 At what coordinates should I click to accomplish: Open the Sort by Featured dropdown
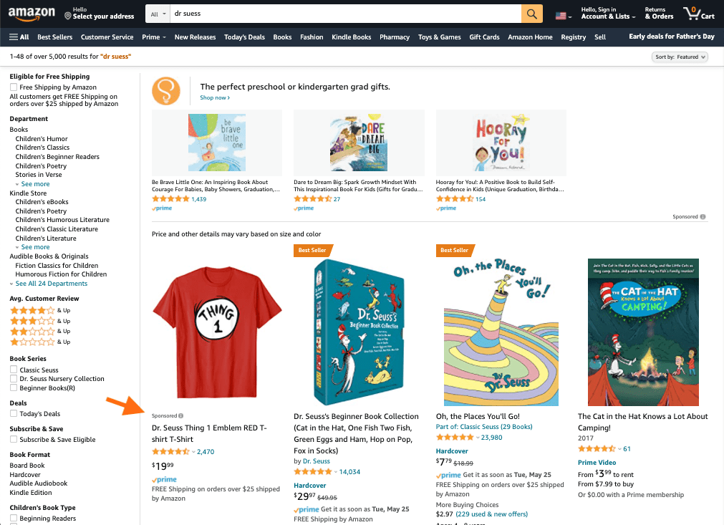tap(680, 57)
